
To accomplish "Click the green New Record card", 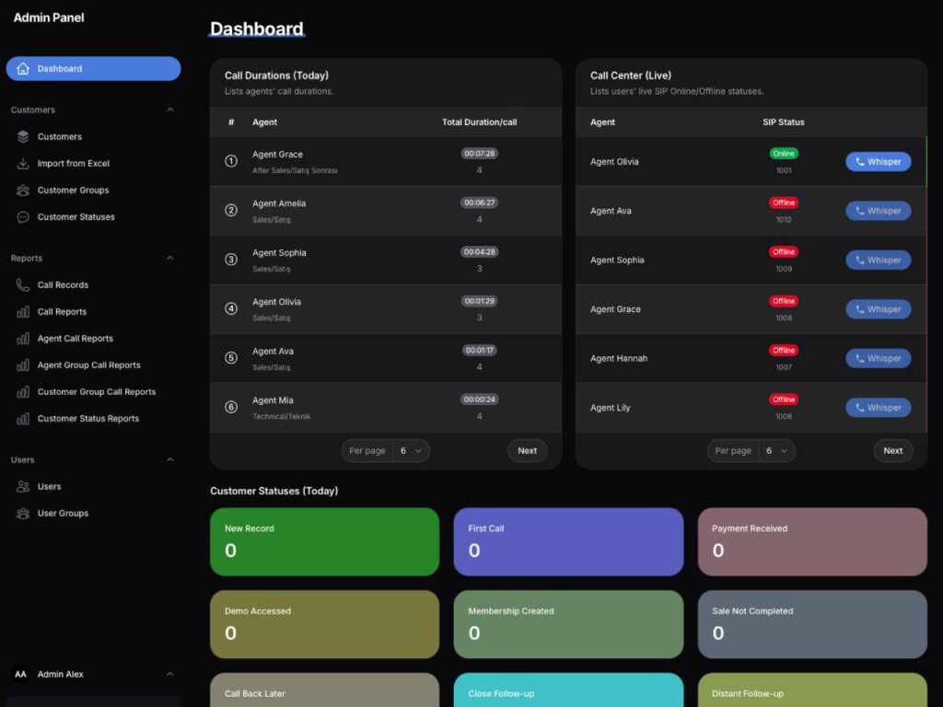I will click(x=325, y=541).
